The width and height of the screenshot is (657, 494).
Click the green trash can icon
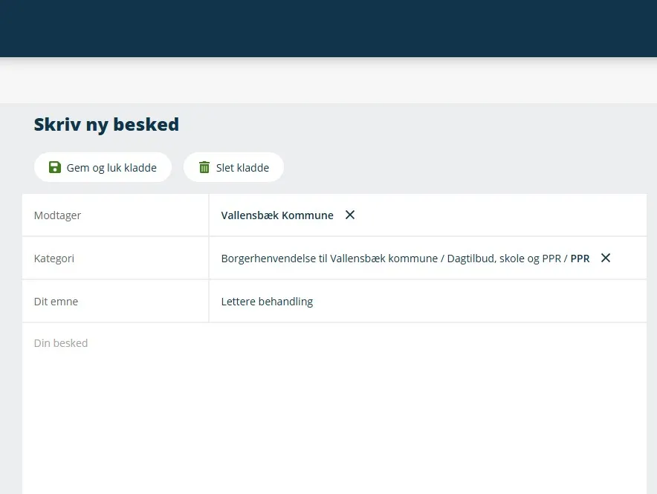coord(204,167)
